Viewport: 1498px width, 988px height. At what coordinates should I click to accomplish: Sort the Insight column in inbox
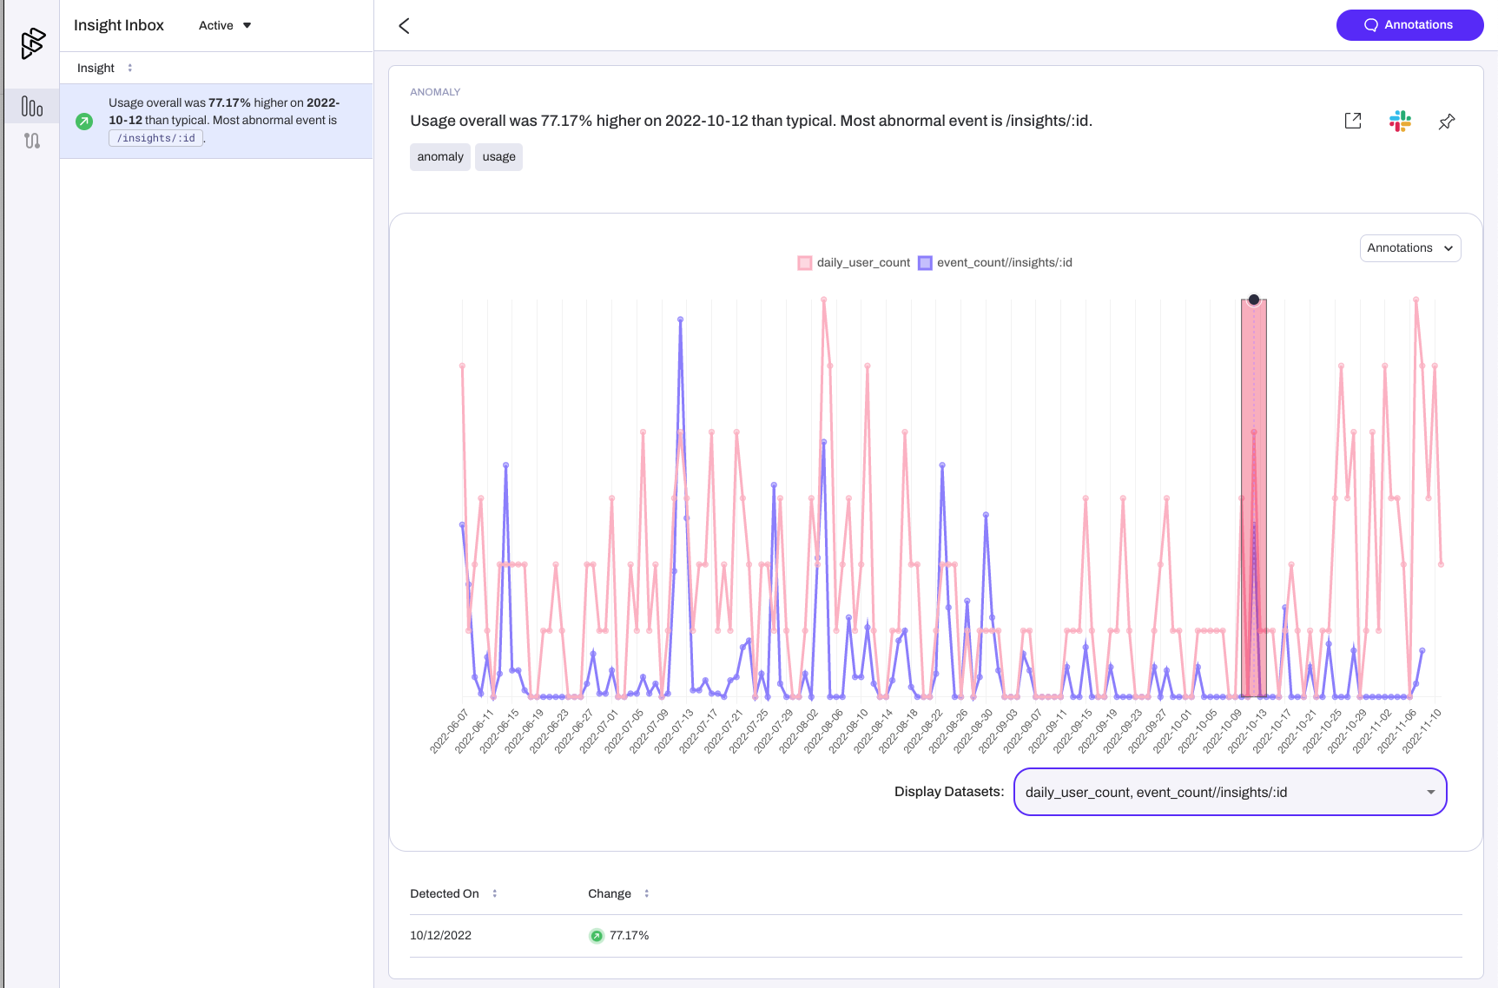click(130, 68)
